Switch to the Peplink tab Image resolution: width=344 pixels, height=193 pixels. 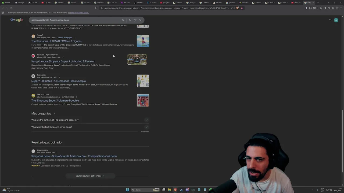point(99,3)
